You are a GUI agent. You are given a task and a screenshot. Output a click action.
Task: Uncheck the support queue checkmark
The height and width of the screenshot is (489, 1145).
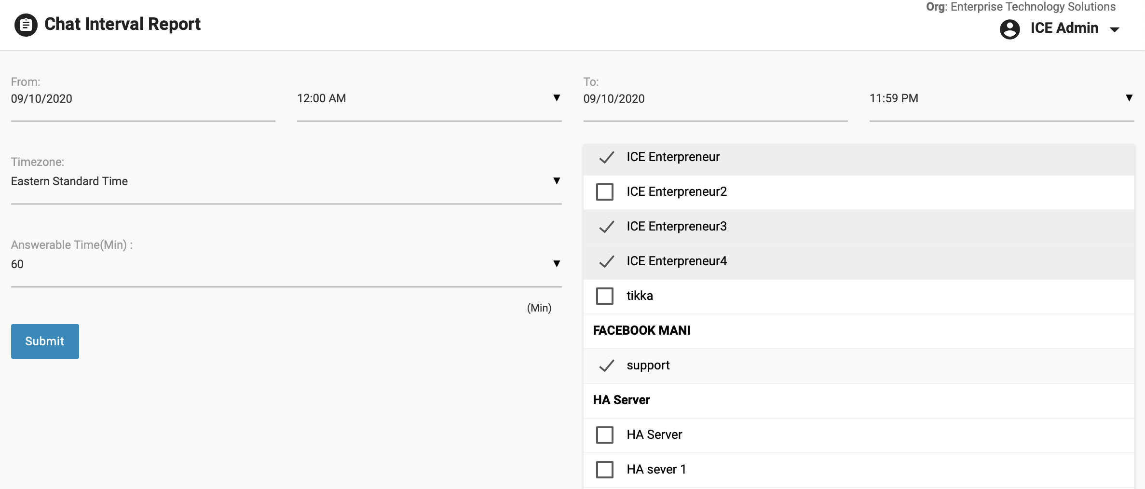click(606, 366)
